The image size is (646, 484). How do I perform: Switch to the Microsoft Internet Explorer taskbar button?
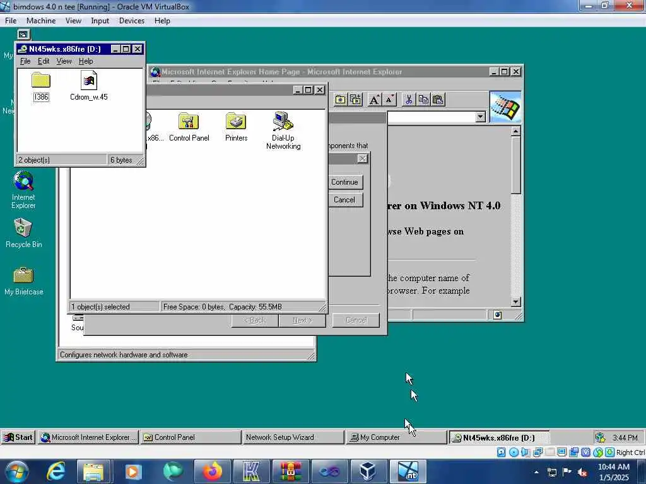[x=88, y=437]
